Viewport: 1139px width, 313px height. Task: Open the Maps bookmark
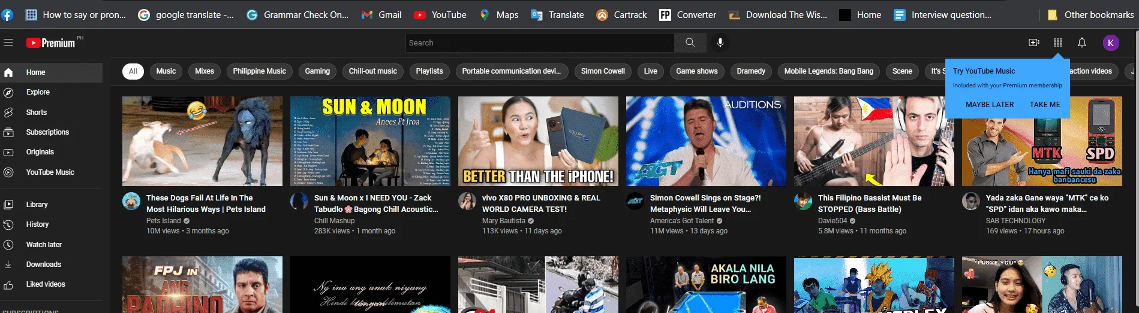click(498, 14)
